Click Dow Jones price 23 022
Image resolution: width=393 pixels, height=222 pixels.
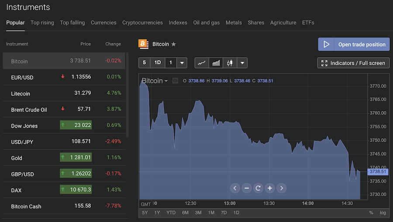click(x=76, y=125)
